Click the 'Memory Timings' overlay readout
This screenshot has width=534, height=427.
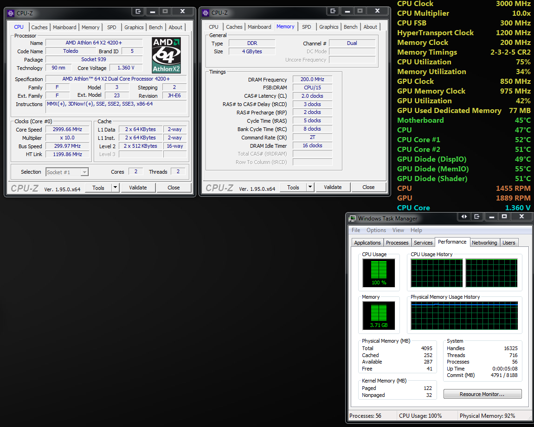[464, 52]
